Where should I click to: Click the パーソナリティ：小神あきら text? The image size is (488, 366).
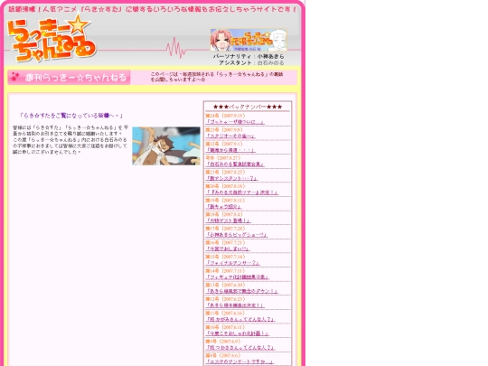pyautogui.click(x=249, y=56)
